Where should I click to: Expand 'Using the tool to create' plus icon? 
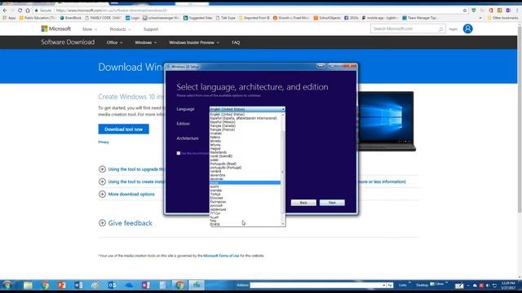pyautogui.click(x=102, y=181)
